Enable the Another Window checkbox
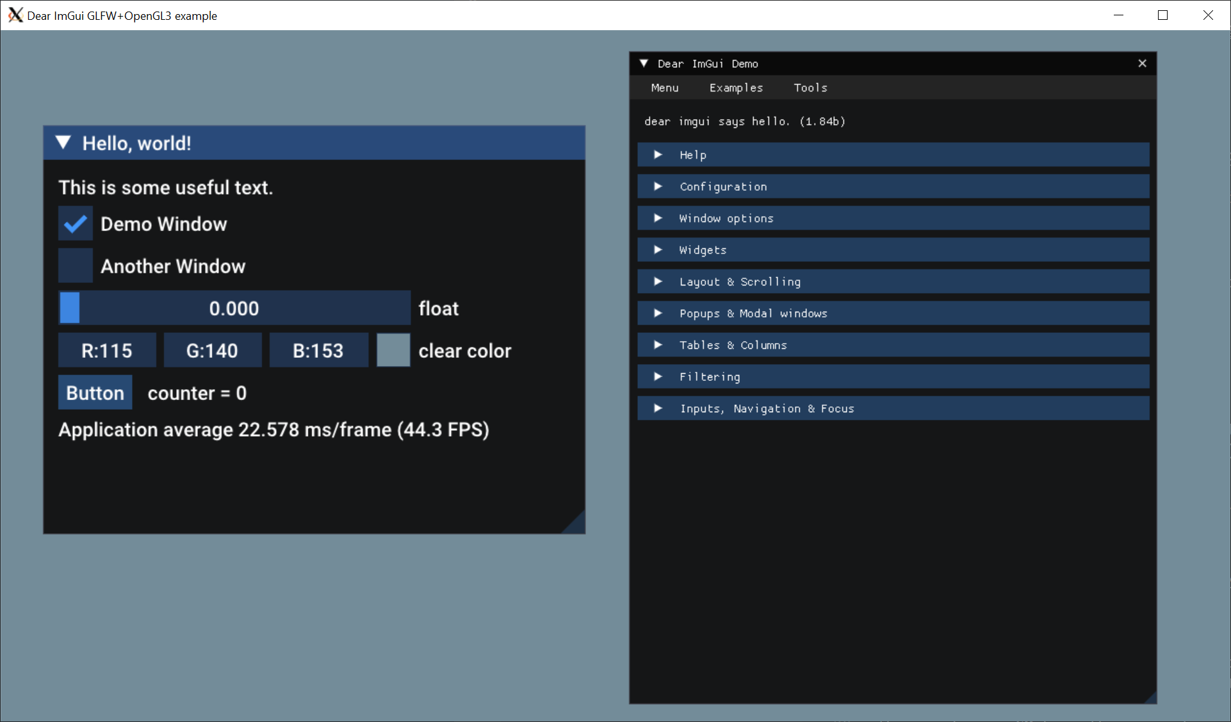This screenshot has height=722, width=1231. pos(76,266)
